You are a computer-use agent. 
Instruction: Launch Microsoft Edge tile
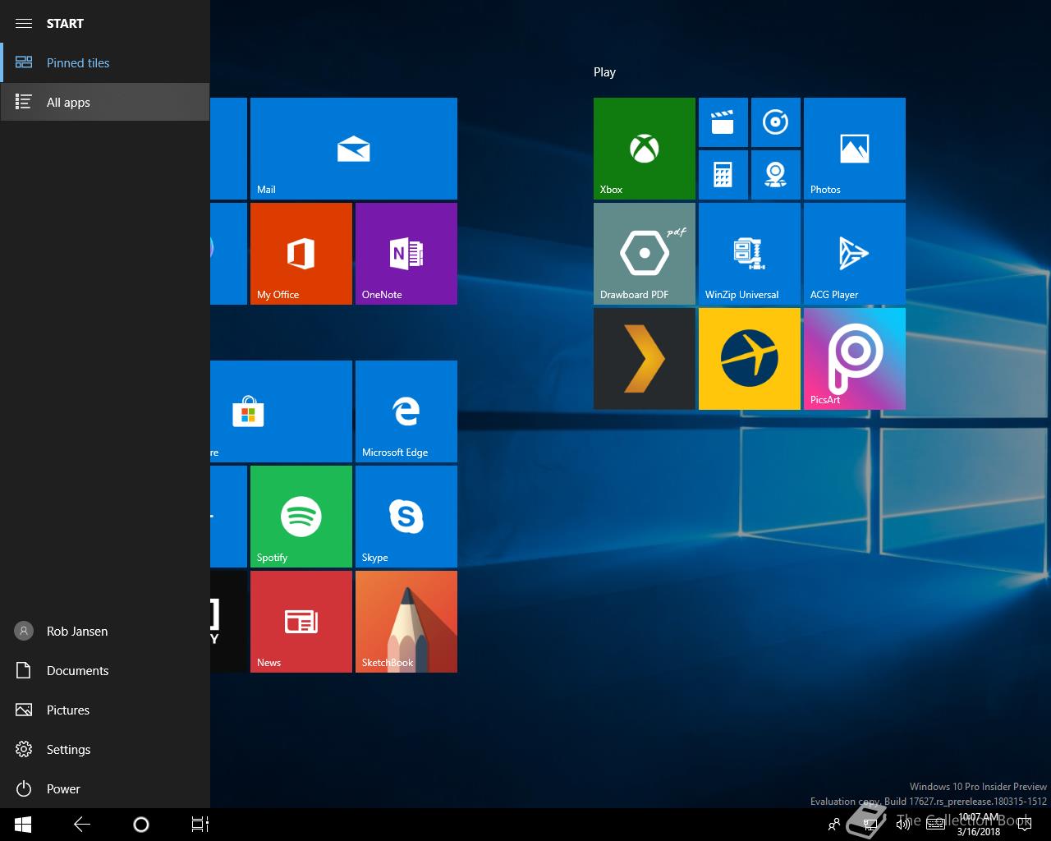[406, 411]
